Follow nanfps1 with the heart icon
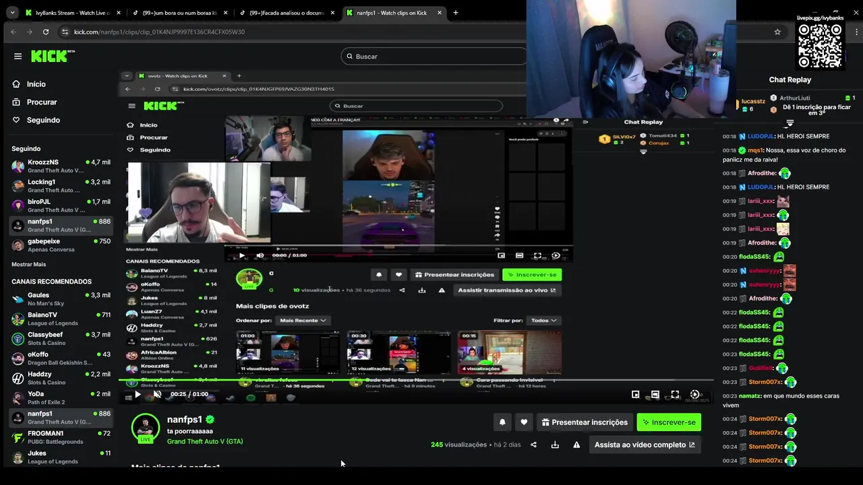 524,422
